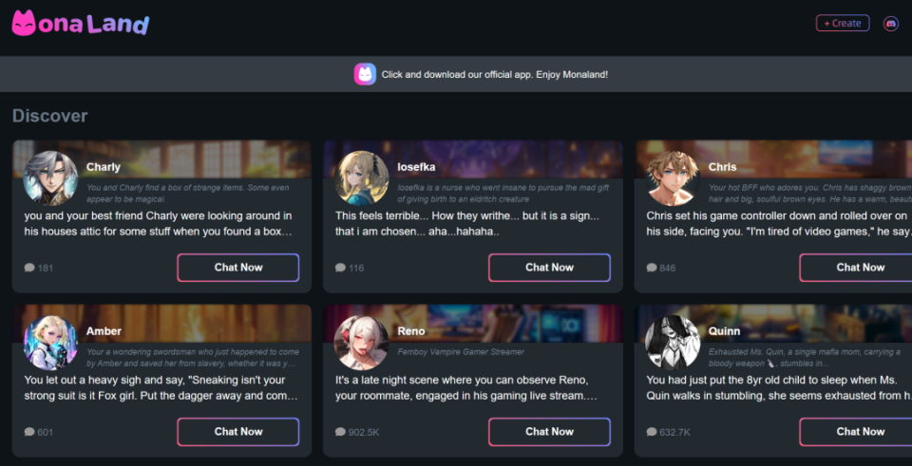
Task: Open Charly's avatar thumbnail
Action: pyautogui.click(x=50, y=177)
